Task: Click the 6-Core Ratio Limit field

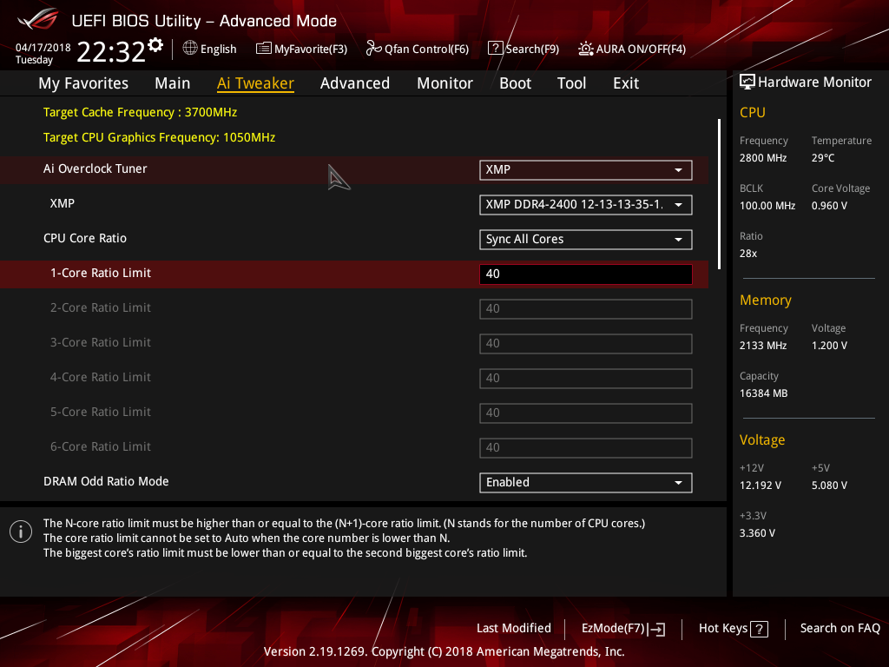Action: 586,448
